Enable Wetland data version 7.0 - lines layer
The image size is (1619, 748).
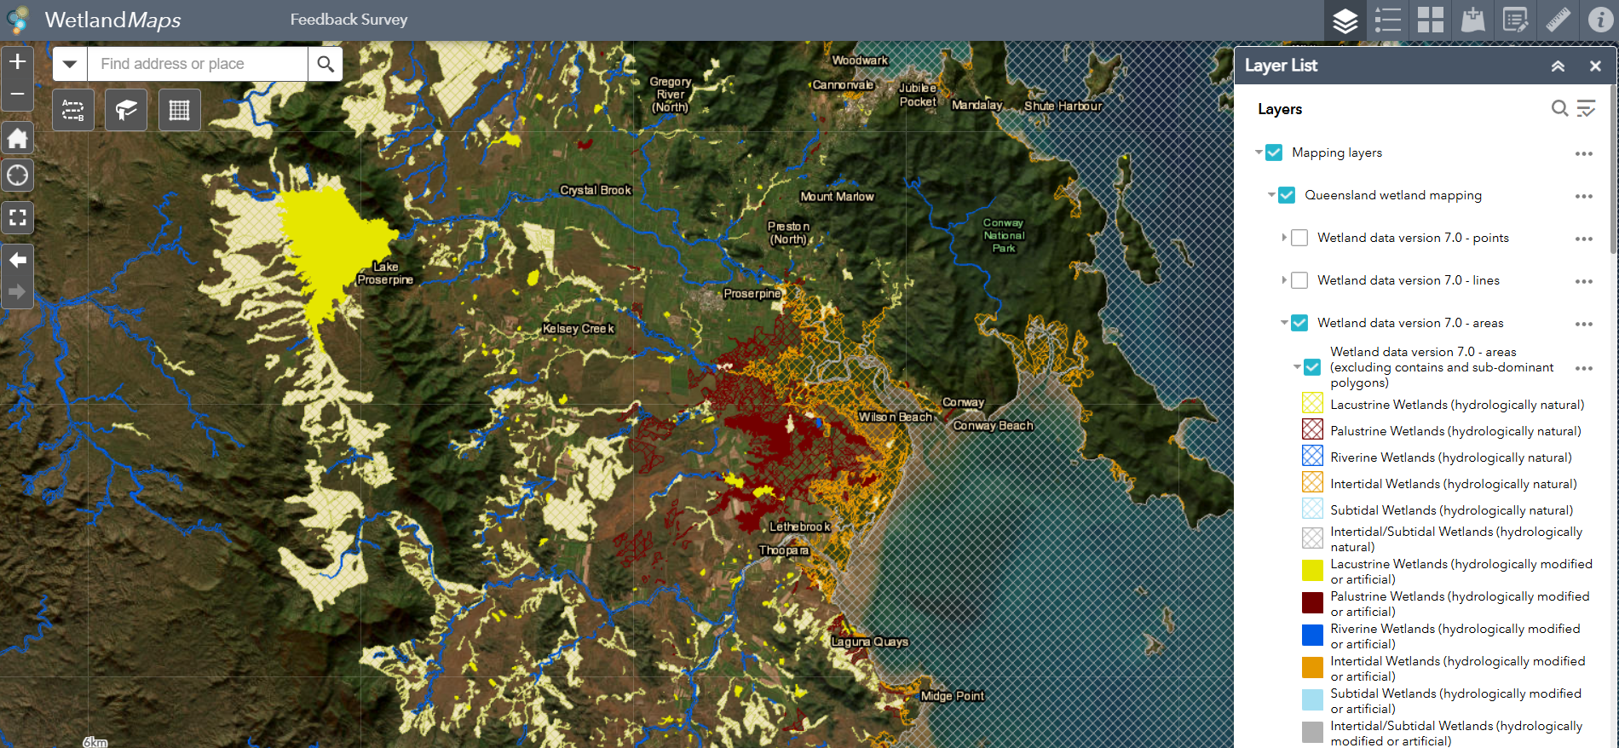point(1299,280)
